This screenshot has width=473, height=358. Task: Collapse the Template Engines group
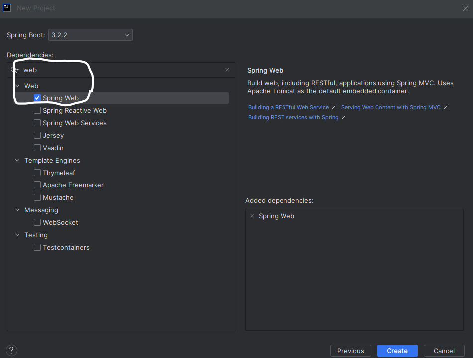(17, 160)
